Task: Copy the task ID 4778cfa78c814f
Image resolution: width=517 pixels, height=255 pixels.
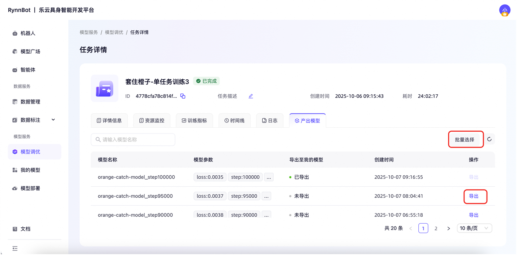Action: click(183, 96)
